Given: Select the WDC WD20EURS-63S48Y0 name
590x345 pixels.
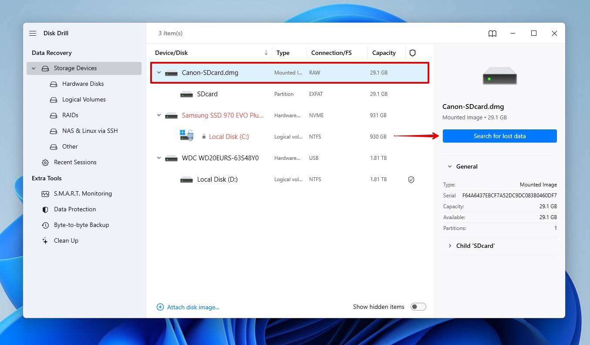Looking at the screenshot, I should coord(220,158).
